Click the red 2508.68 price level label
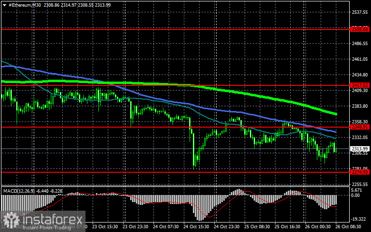Image resolution: width=371 pixels, height=232 pixels. 360,29
